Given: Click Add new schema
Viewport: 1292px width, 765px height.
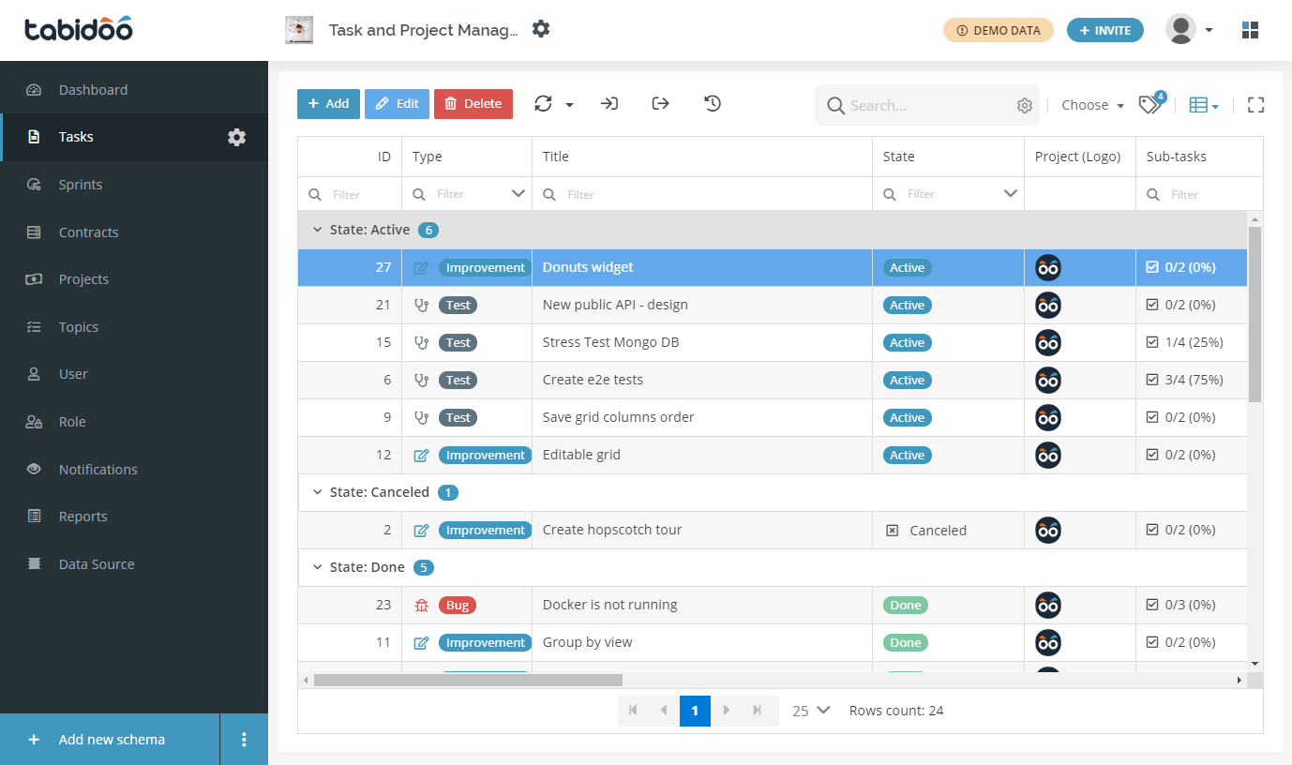Looking at the screenshot, I should [110, 740].
